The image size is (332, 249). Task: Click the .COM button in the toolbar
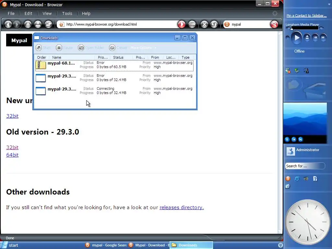(192, 24)
